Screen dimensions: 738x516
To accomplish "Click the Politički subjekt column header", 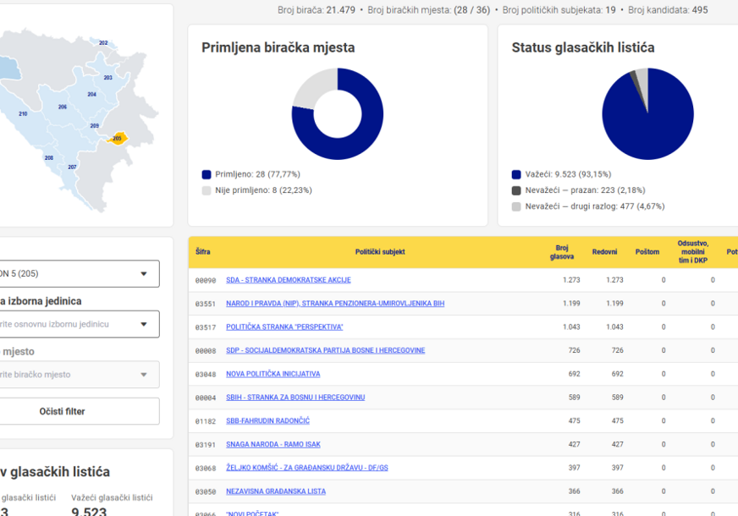I will coord(380,252).
